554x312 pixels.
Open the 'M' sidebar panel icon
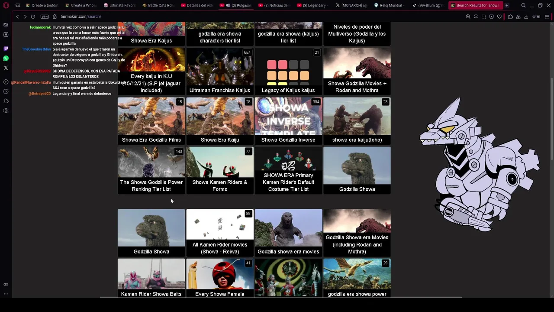click(6, 34)
